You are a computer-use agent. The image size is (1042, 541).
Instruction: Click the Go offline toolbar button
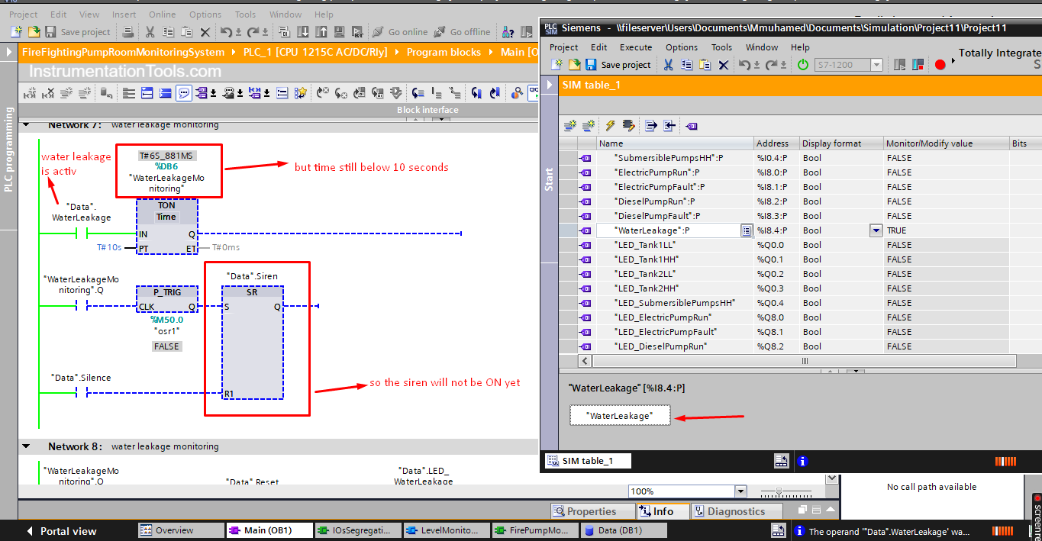tap(462, 32)
